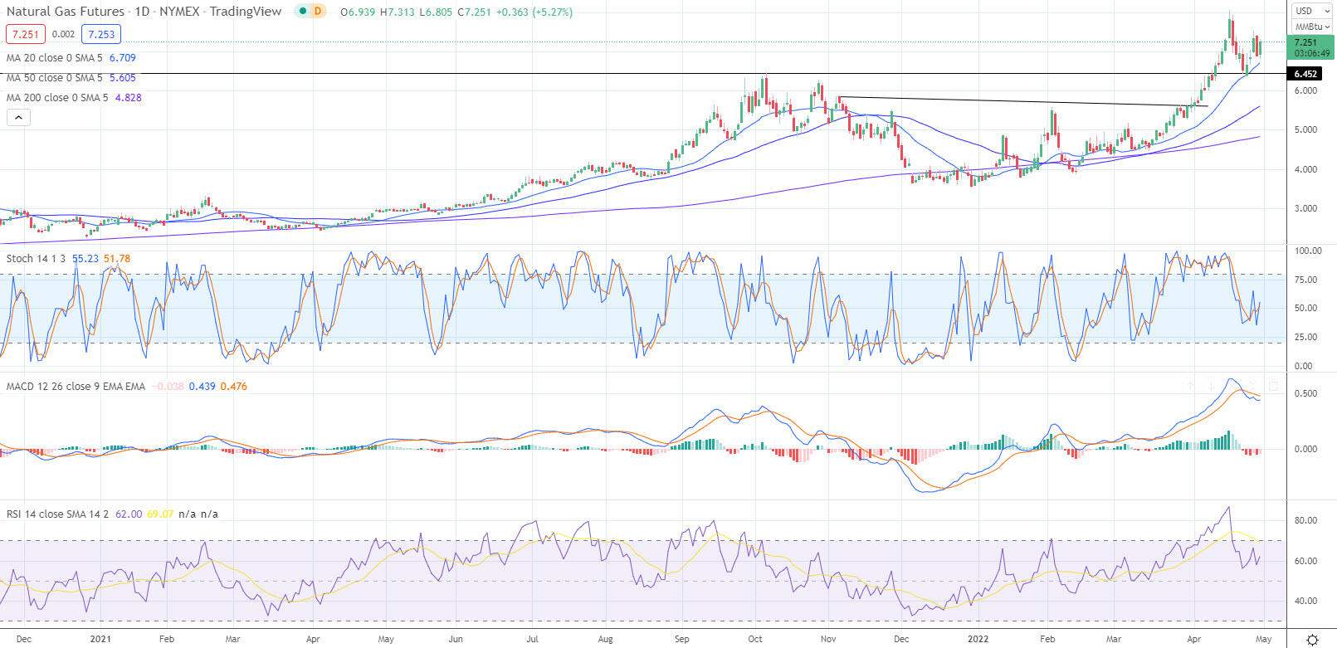Screen dimensions: 1337x648
Task: Open the MMBtu unit dropdown
Action: 1311,27
